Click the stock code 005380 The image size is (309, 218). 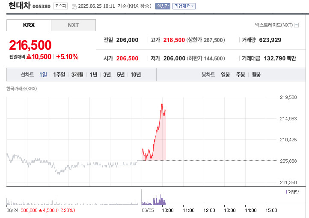pyautogui.click(x=42, y=6)
